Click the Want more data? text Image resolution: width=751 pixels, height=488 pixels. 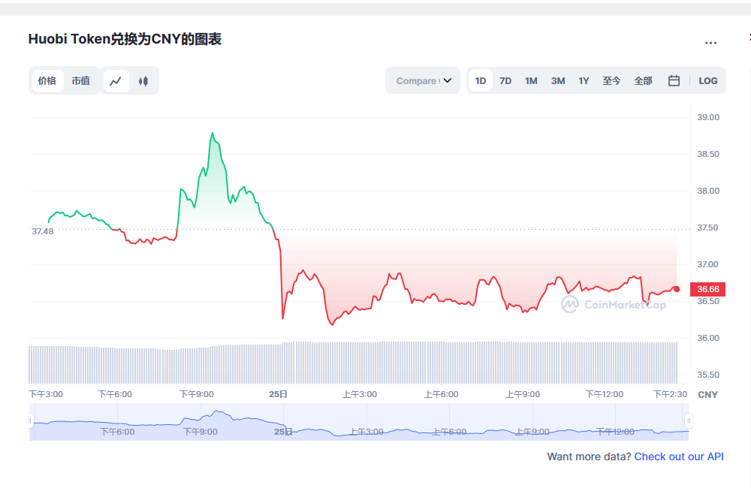589,457
